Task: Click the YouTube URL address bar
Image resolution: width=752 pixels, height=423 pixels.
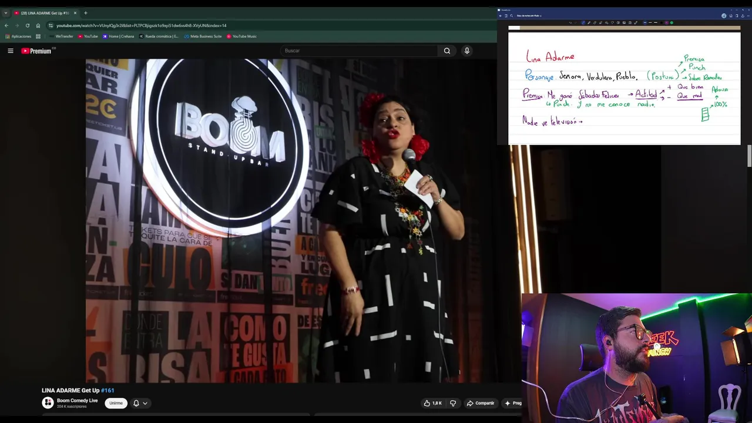Action: click(x=270, y=25)
